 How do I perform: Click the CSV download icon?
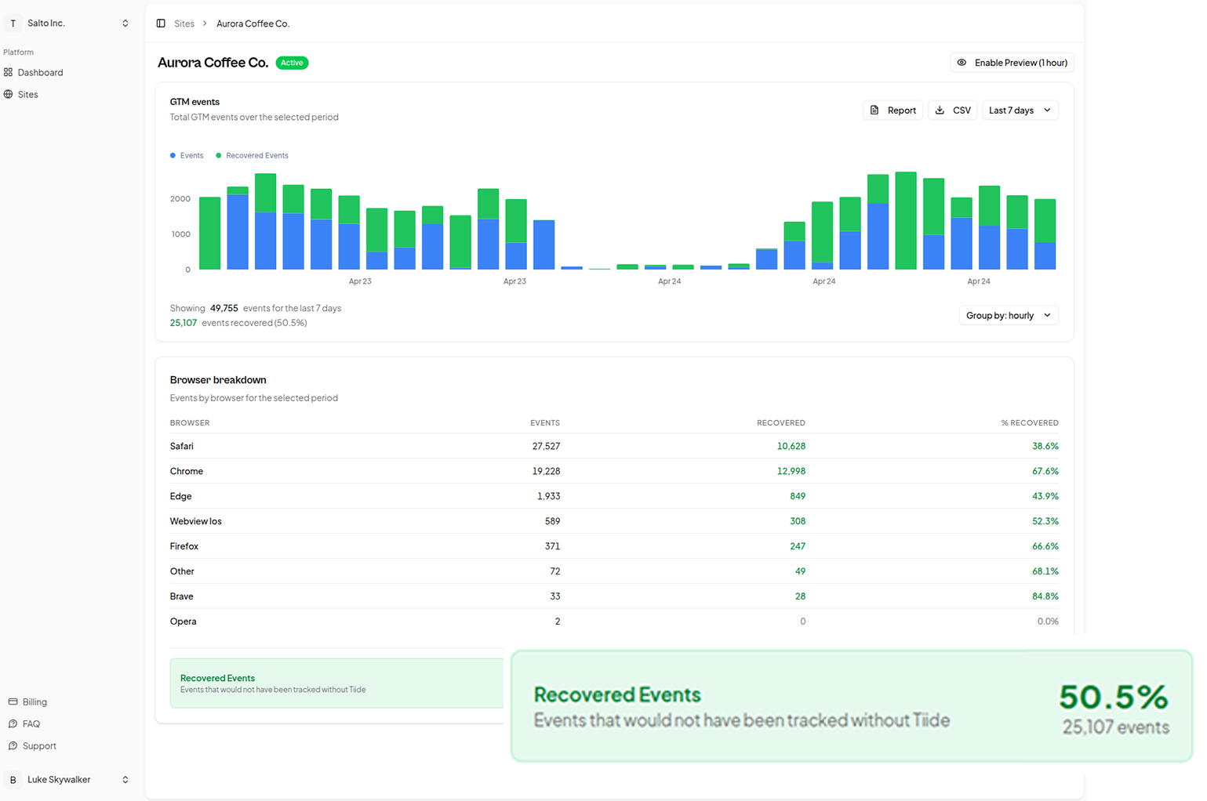(940, 110)
